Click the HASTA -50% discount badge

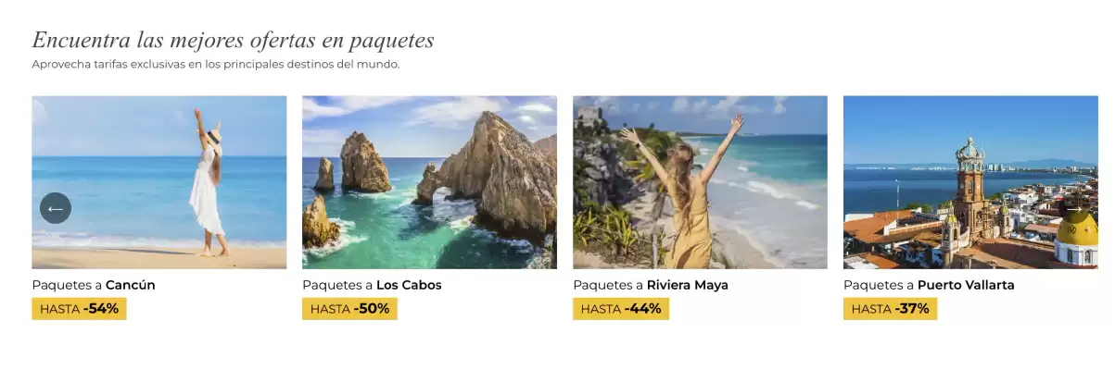click(349, 309)
